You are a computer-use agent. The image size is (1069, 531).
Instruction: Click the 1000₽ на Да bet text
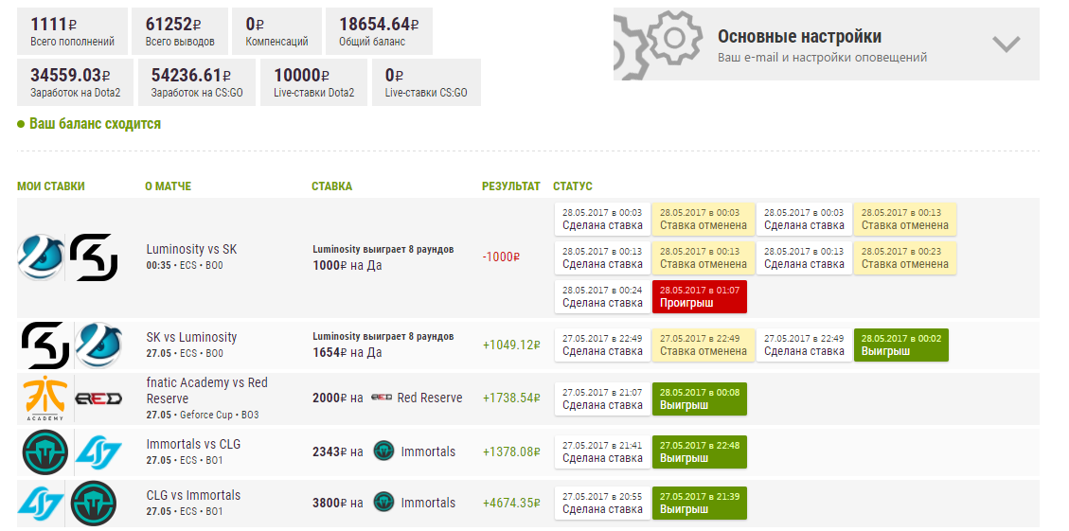coord(347,265)
